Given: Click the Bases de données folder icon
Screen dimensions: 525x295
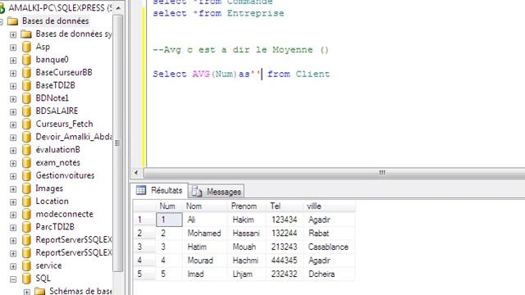Looking at the screenshot, I should click(13, 21).
